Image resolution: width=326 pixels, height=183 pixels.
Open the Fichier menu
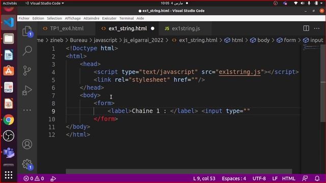point(24,18)
